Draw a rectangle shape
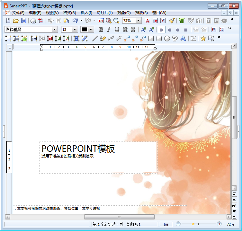The width and height of the screenshot is (242, 231). [151, 38]
